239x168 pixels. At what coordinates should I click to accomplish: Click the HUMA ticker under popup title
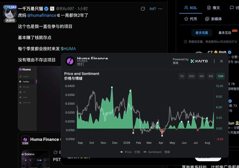pos(82,61)
